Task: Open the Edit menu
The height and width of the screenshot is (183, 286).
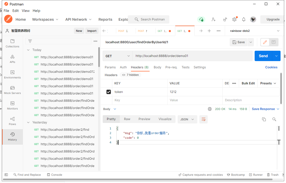Action: [x=16, y=11]
